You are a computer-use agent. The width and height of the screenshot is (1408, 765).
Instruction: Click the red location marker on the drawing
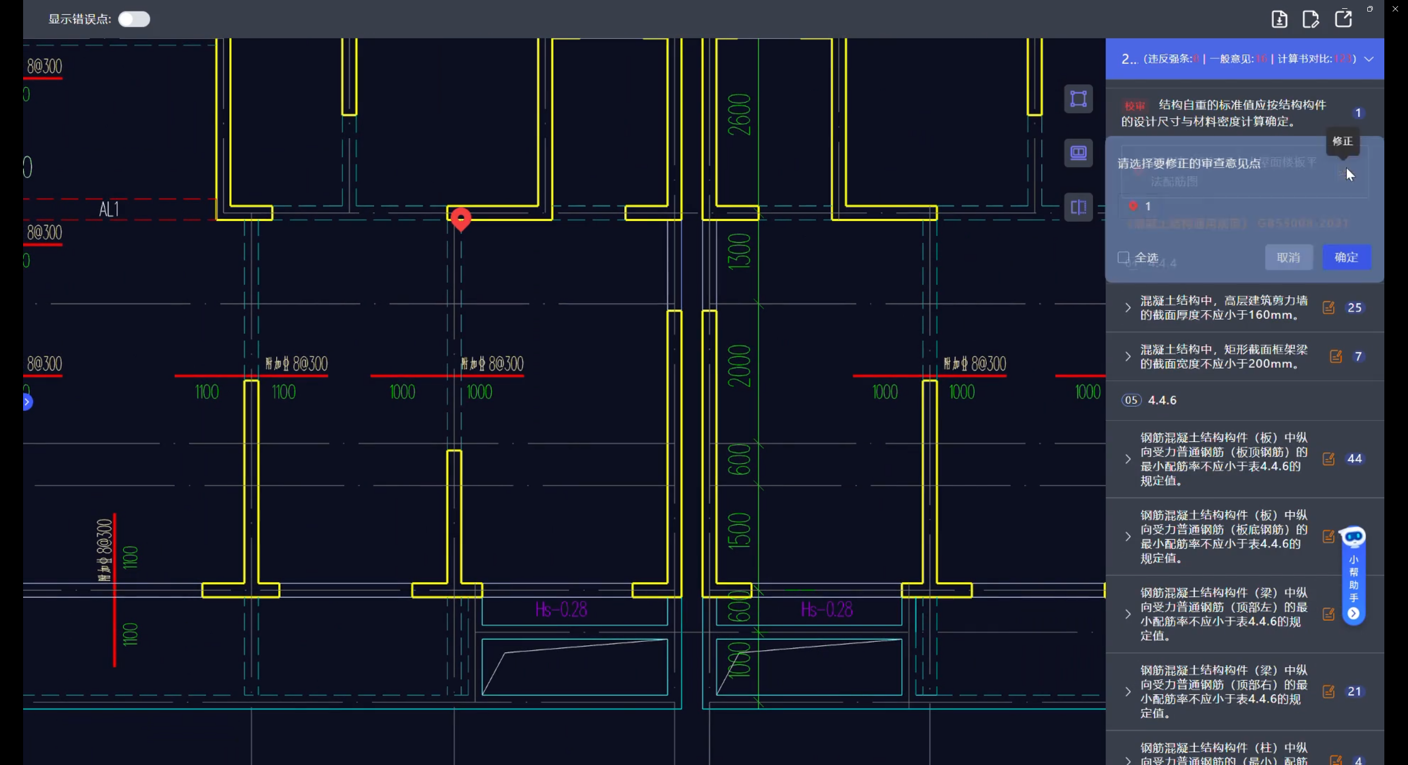tap(460, 218)
